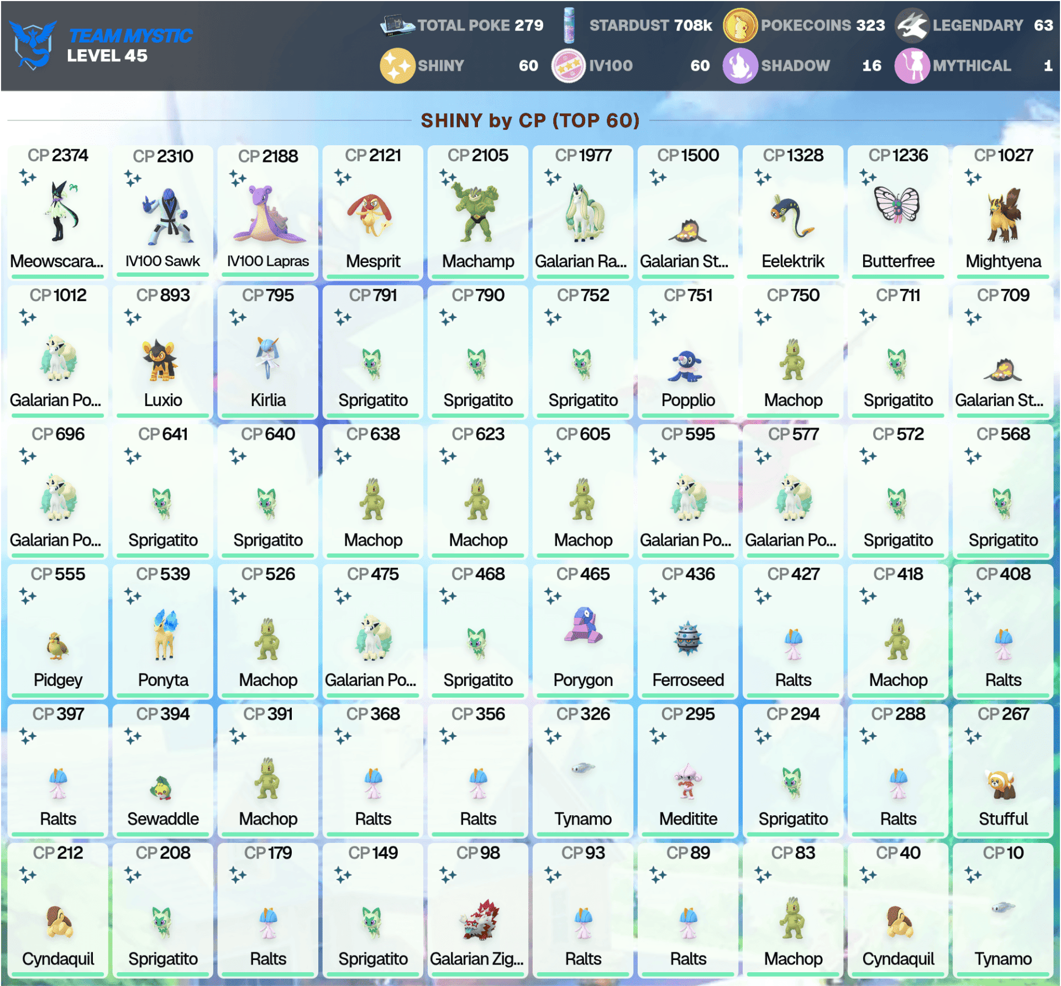1061x986 pixels.
Task: Click the Kirlia sprite
Action: tap(268, 358)
